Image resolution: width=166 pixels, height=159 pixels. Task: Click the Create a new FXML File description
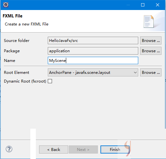pos(26,24)
